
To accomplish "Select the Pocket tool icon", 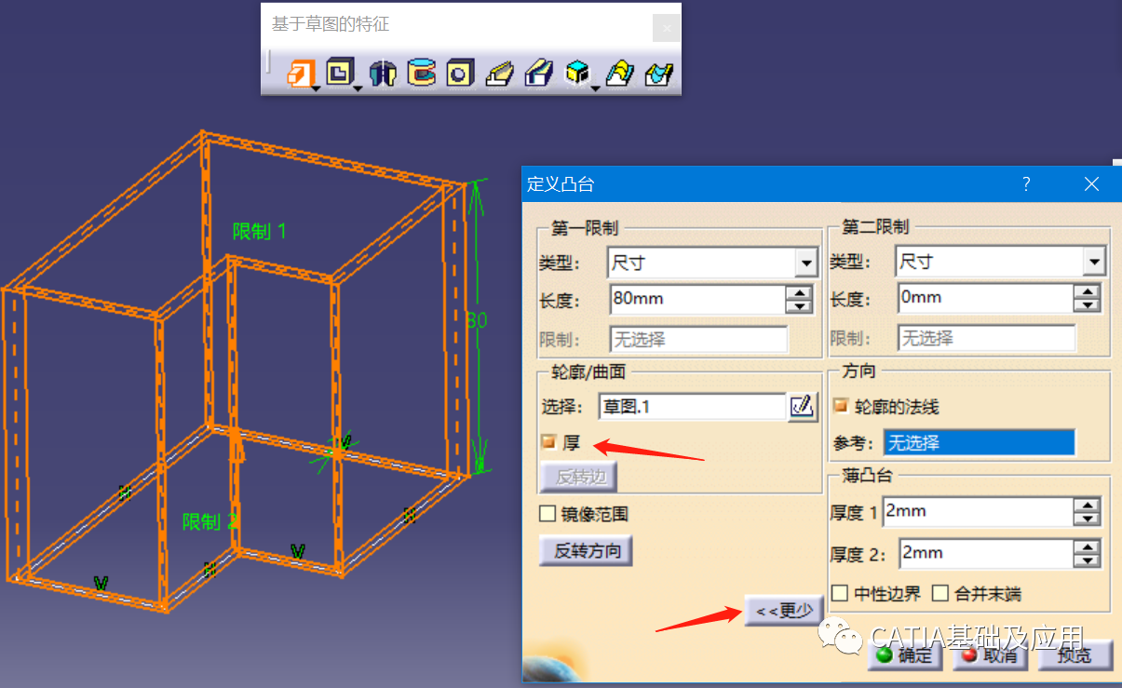I will 340,73.
